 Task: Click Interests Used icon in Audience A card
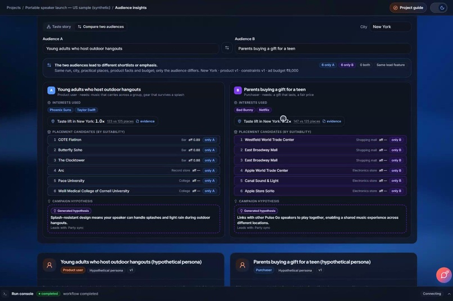[49, 103]
